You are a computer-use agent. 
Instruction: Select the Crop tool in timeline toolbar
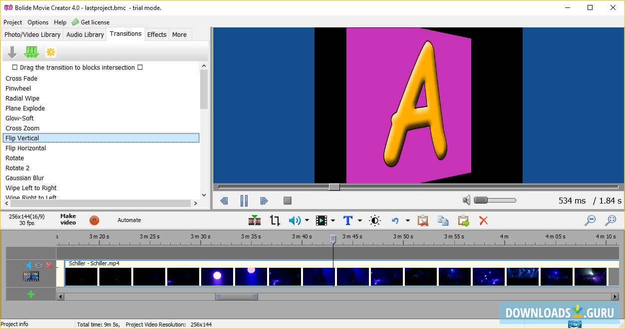click(x=275, y=220)
